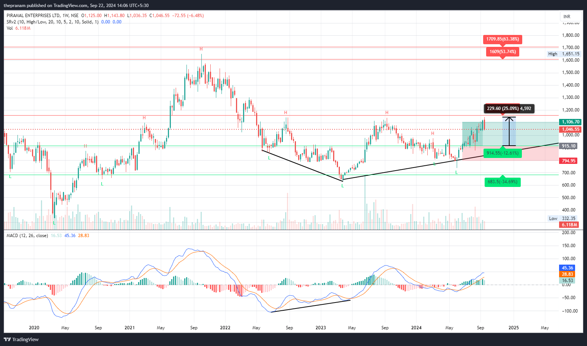
Task: Open the INR currency selector
Action: pyautogui.click(x=571, y=17)
